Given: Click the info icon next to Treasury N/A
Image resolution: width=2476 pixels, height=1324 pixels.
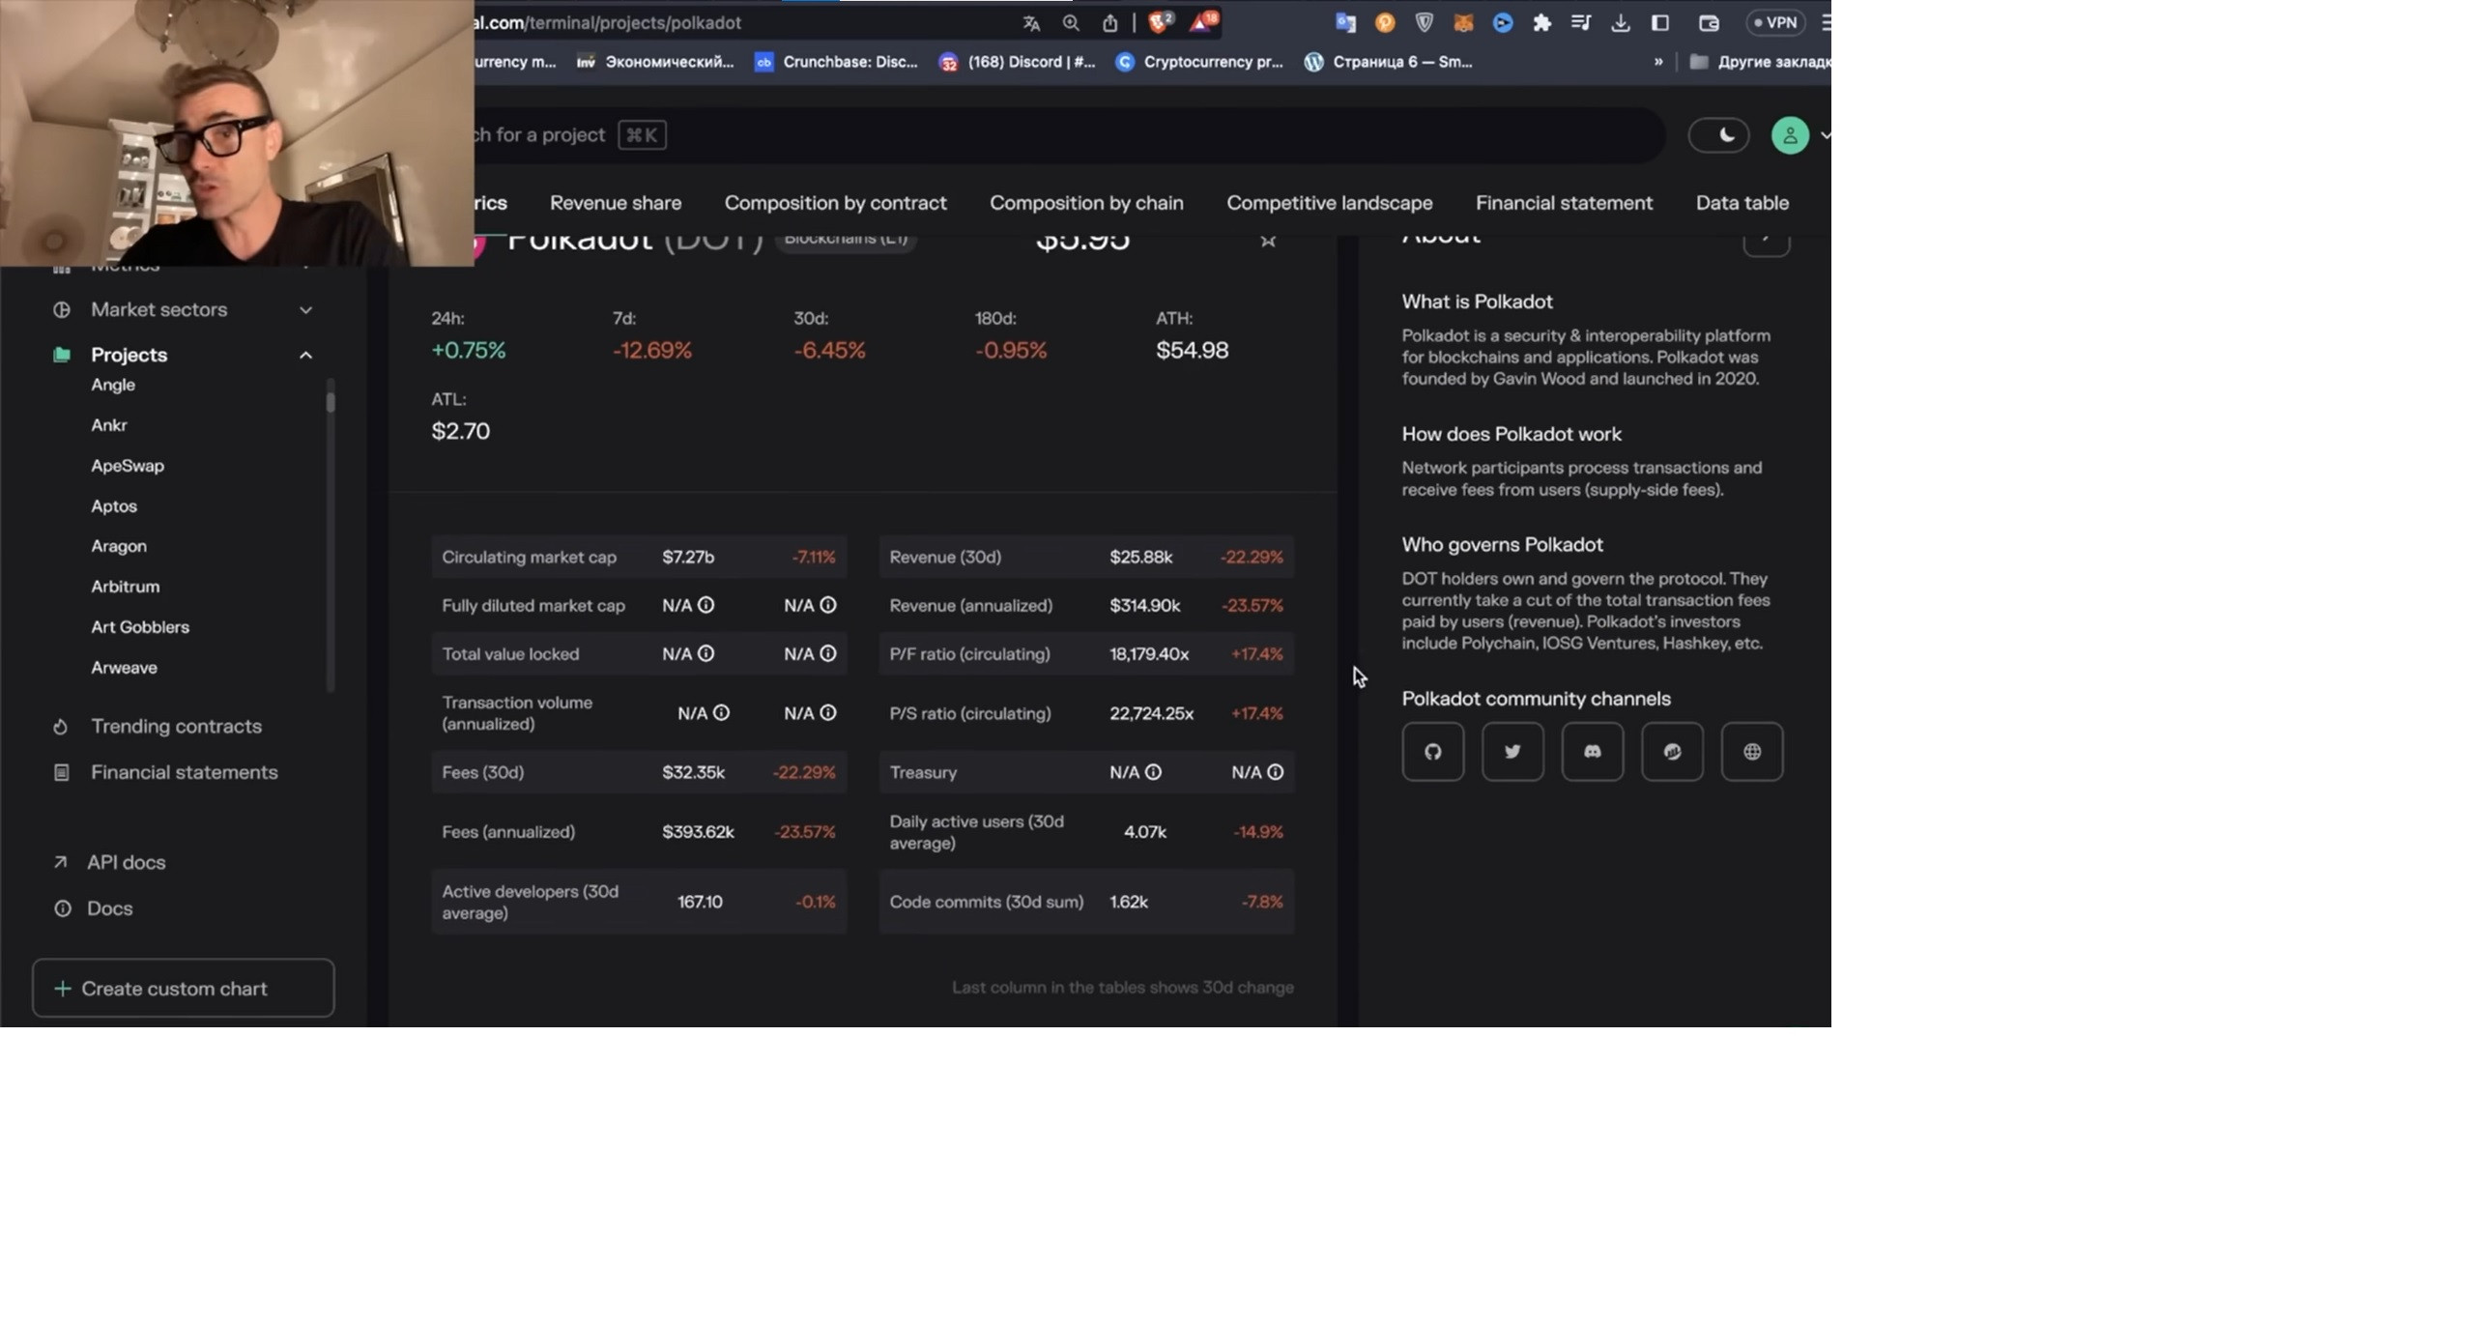Looking at the screenshot, I should tap(1153, 773).
